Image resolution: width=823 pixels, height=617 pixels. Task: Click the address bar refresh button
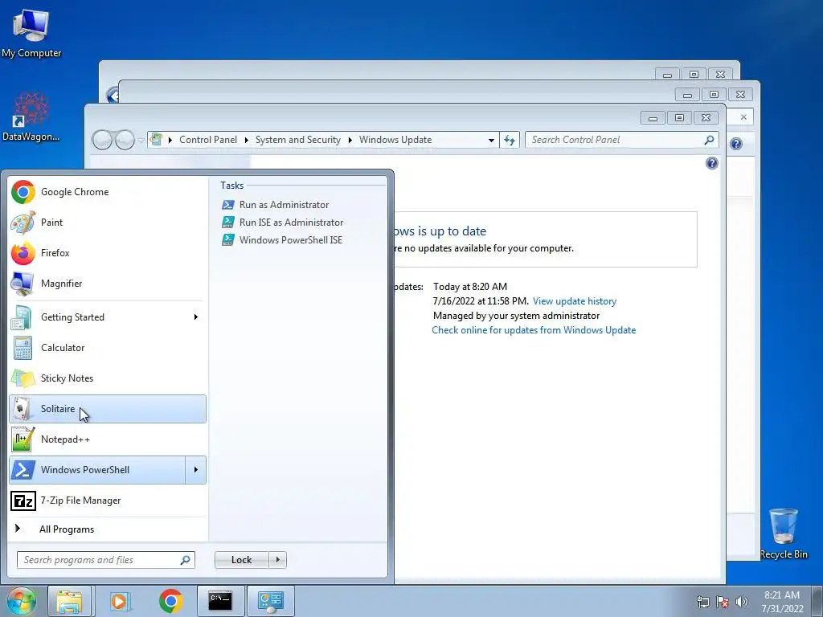(x=509, y=140)
